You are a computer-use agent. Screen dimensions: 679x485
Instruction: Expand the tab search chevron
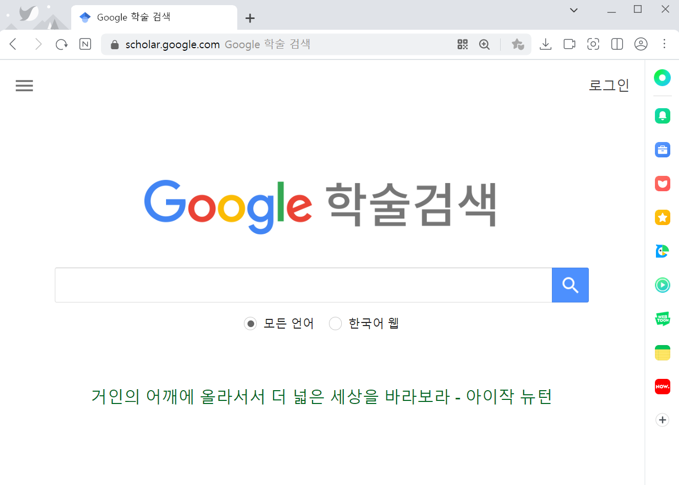click(x=574, y=10)
